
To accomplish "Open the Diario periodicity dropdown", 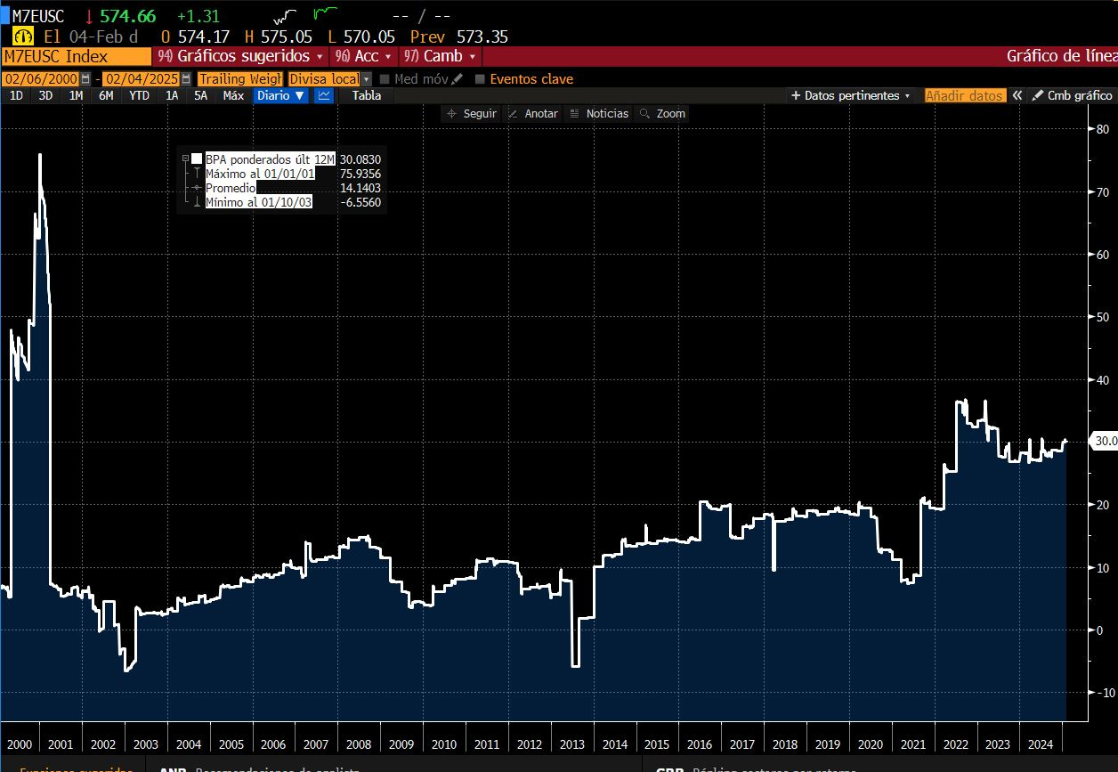I will 280,95.
